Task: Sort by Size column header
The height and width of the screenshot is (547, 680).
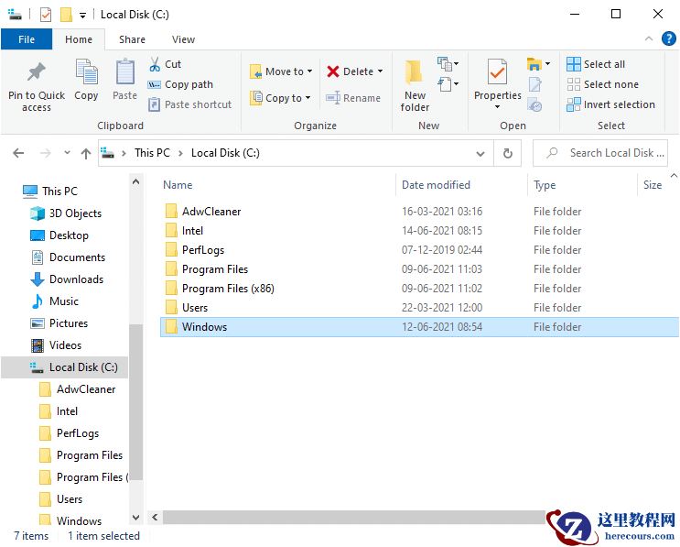Action: 653,185
